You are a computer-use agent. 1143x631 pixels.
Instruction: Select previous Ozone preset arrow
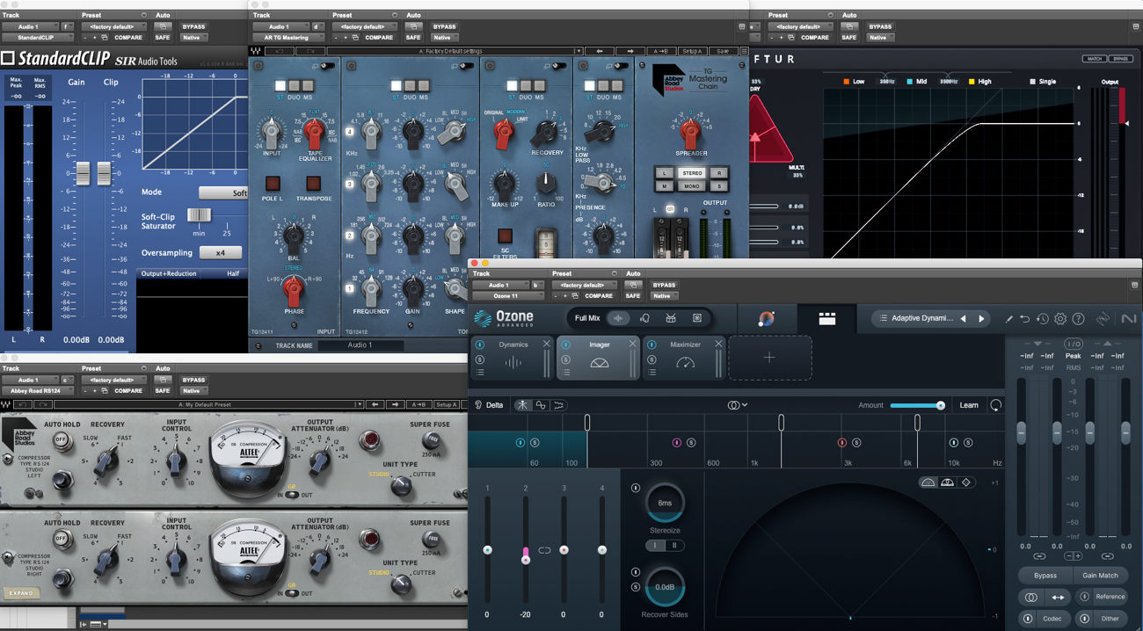pos(964,319)
